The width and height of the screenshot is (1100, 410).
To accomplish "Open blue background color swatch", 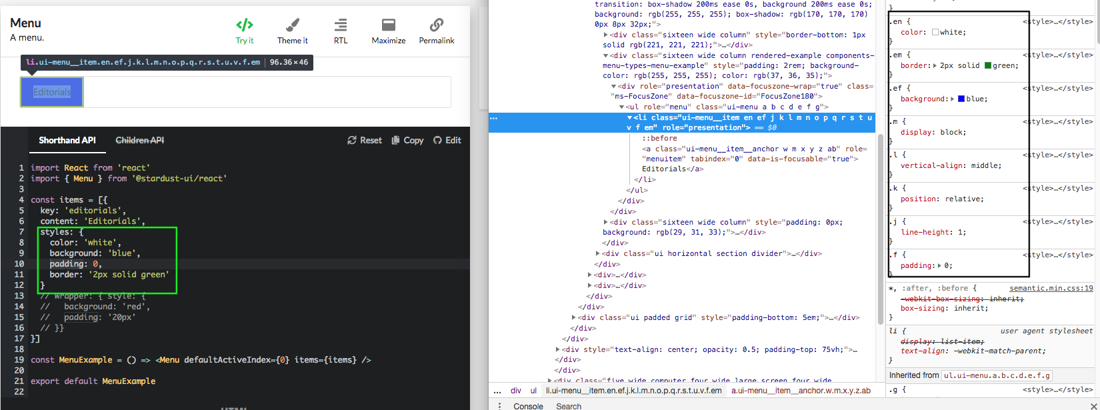I will (961, 99).
